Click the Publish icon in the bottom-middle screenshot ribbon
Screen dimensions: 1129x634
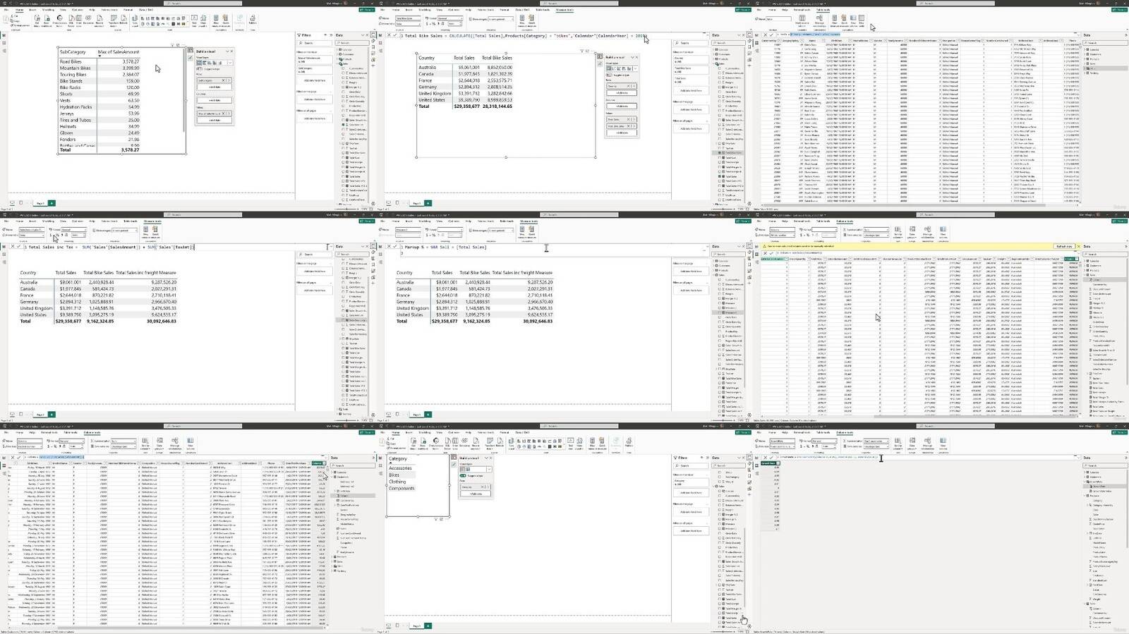coord(629,441)
